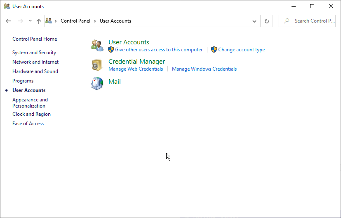Image resolution: width=341 pixels, height=218 pixels.
Task: Expand the recent locations dropdown arrow
Action: 30,21
